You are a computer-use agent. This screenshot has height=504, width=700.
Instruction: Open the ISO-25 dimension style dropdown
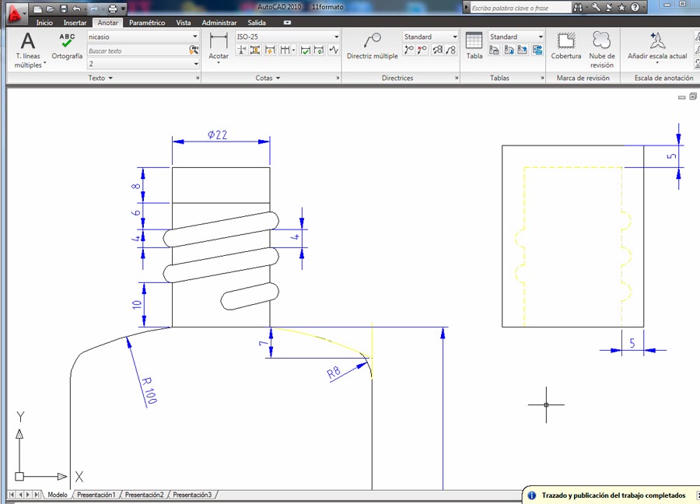336,37
